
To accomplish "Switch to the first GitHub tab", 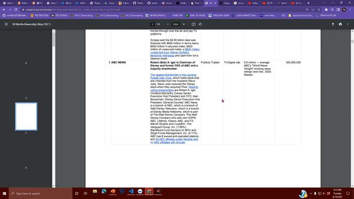I will coord(138,3).
